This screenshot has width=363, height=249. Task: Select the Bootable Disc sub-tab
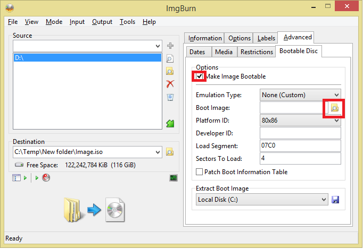(x=299, y=51)
